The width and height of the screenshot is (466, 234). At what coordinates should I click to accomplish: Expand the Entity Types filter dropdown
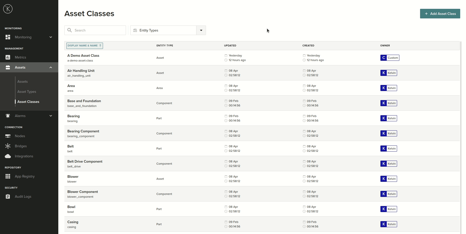(201, 30)
